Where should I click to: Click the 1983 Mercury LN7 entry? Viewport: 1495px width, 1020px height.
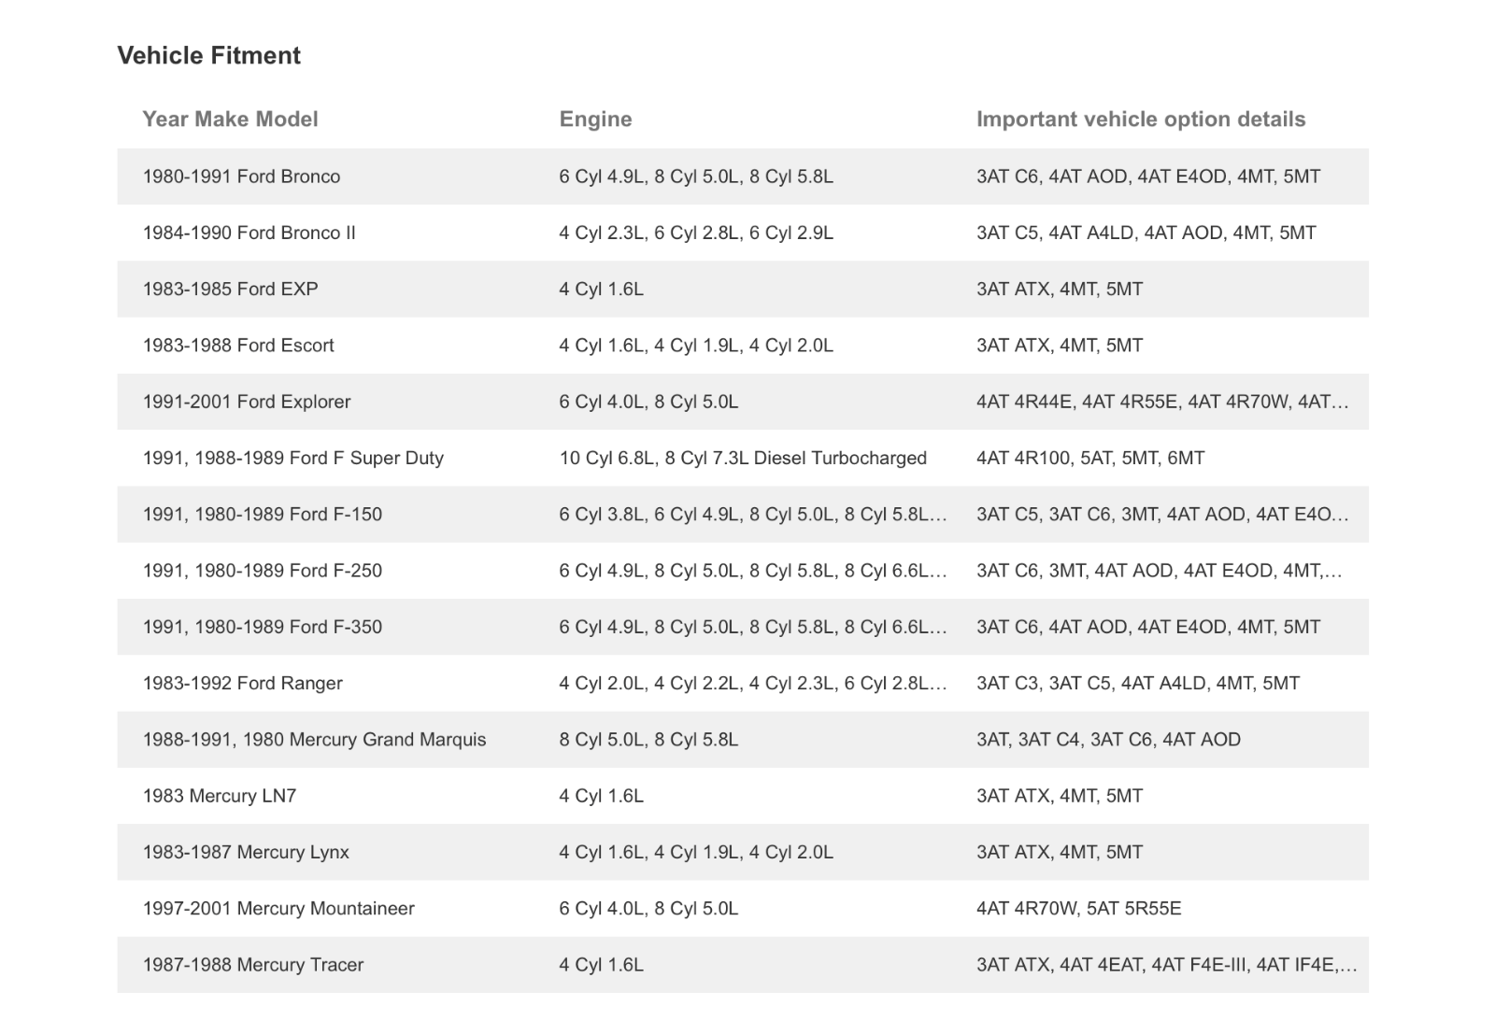tap(220, 796)
